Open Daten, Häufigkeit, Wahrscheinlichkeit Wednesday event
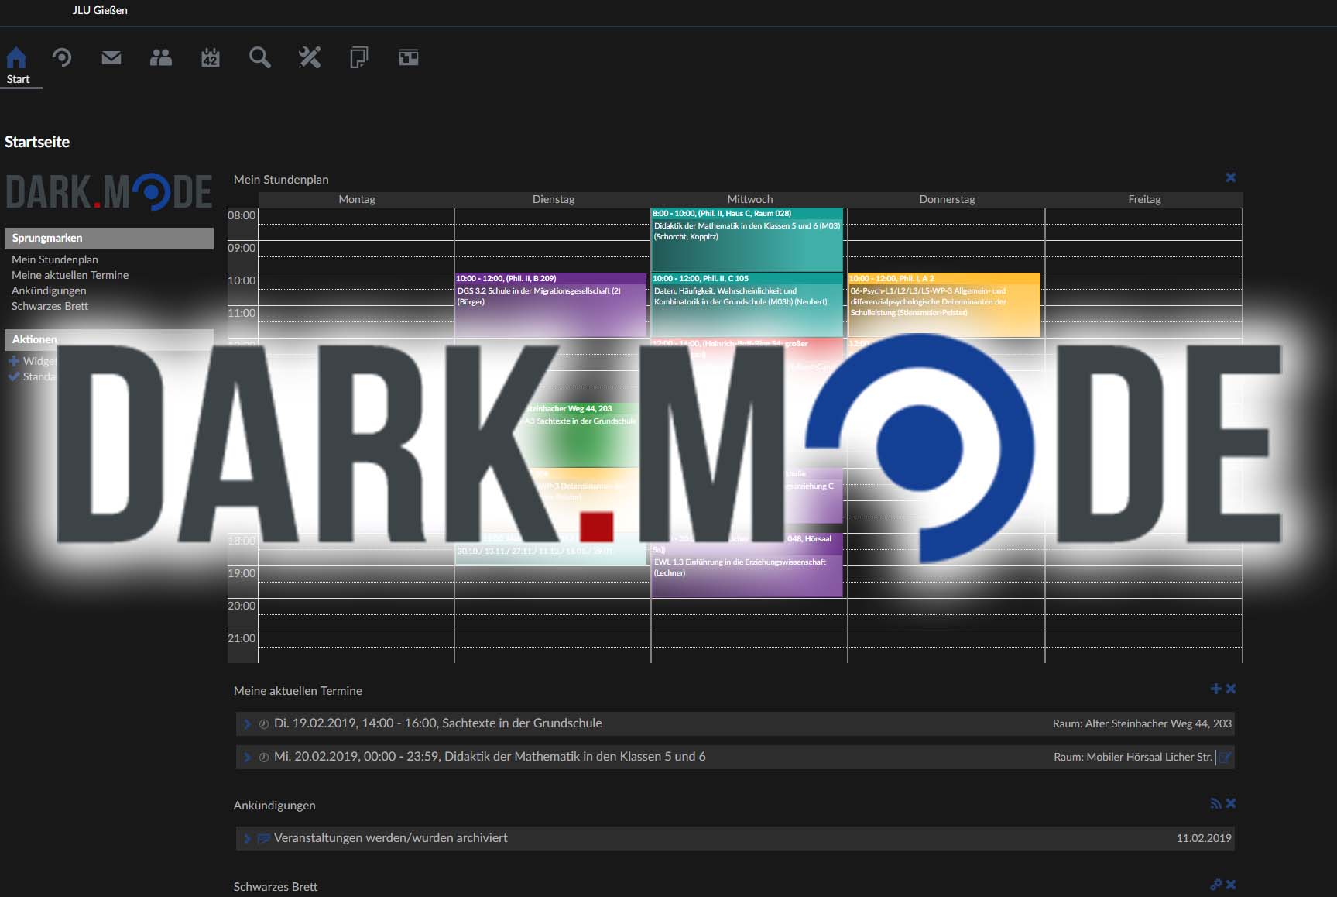Image resolution: width=1337 pixels, height=897 pixels. pyautogui.click(x=746, y=304)
